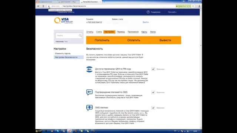Switch to the second browser tab

coord(69,2)
